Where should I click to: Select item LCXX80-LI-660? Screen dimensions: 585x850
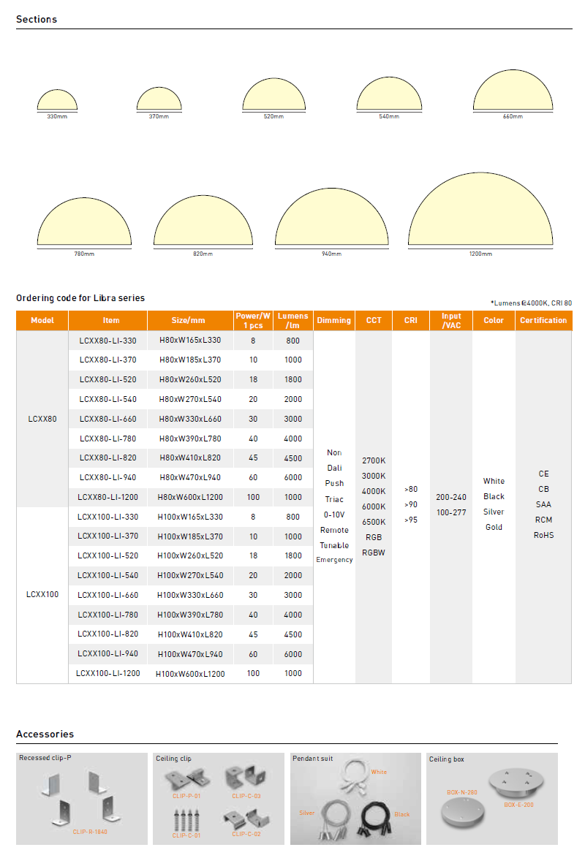(x=108, y=419)
